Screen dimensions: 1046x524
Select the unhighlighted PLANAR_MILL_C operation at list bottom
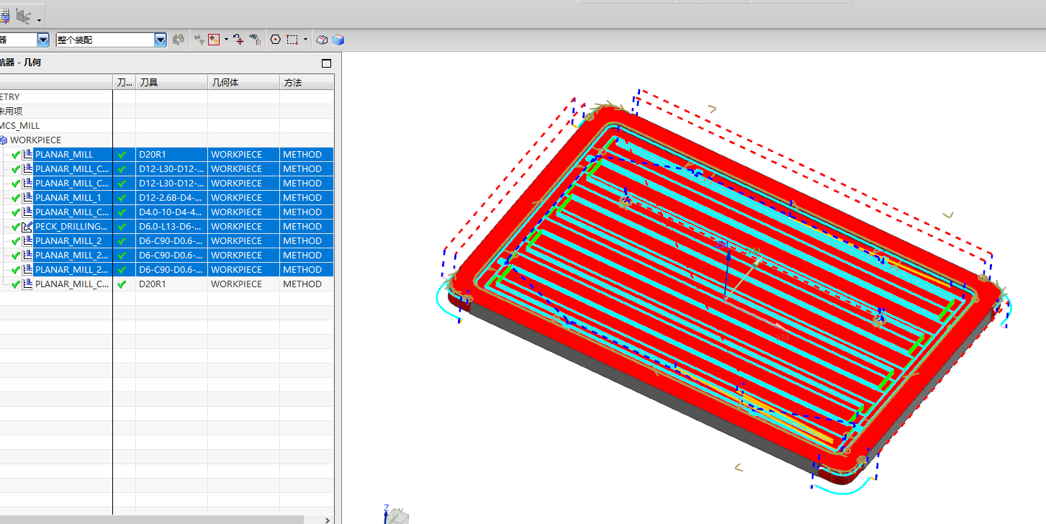(x=72, y=284)
